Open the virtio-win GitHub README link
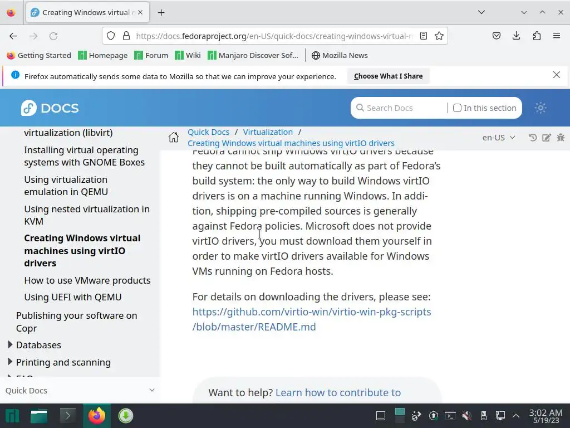Screen dimensions: 570x428 coord(312,319)
